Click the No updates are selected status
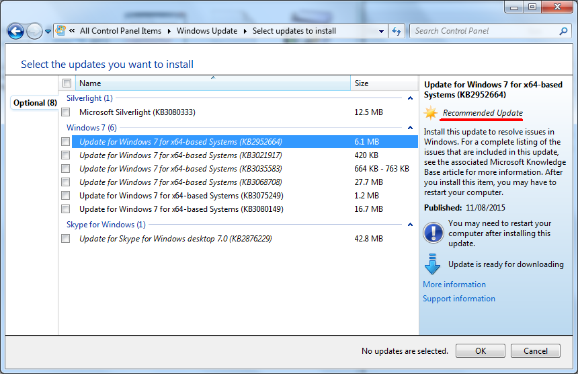This screenshot has width=578, height=374. tap(405, 350)
